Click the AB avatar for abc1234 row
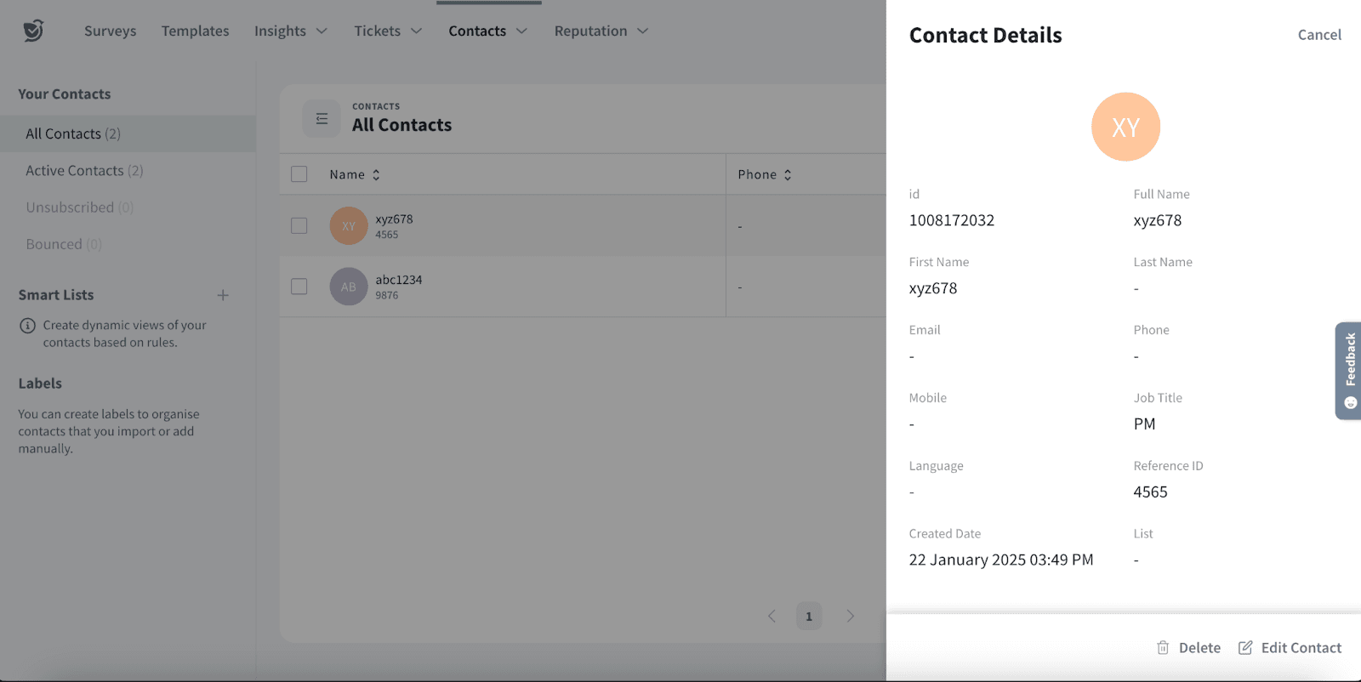 coord(349,287)
